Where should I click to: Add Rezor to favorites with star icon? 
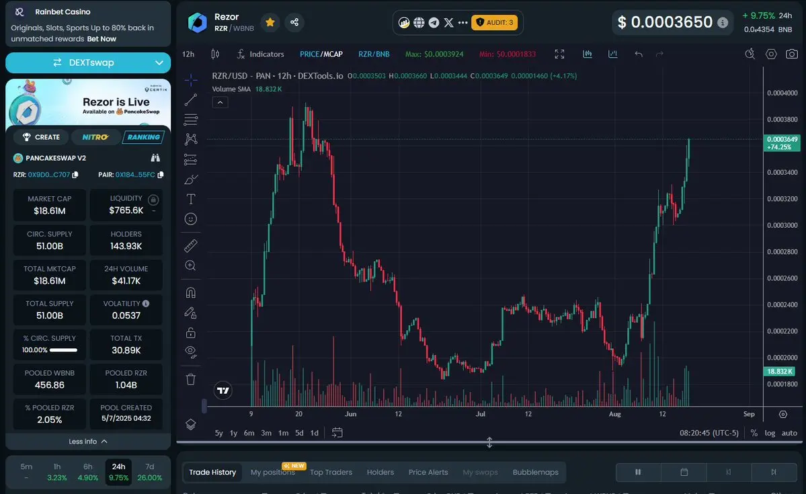point(270,22)
